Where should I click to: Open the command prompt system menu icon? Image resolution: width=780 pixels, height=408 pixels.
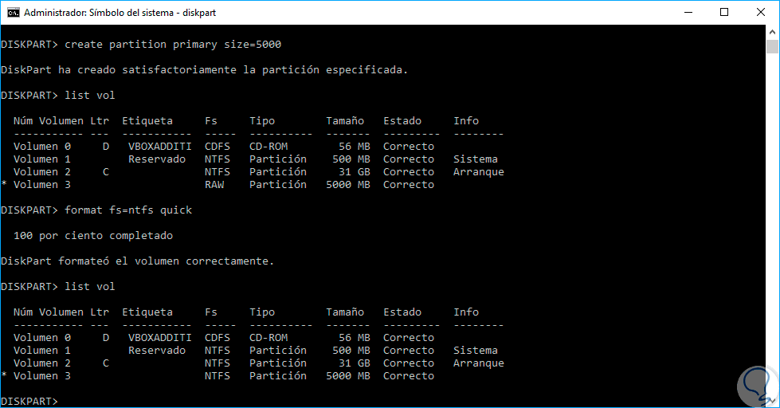[x=13, y=13]
